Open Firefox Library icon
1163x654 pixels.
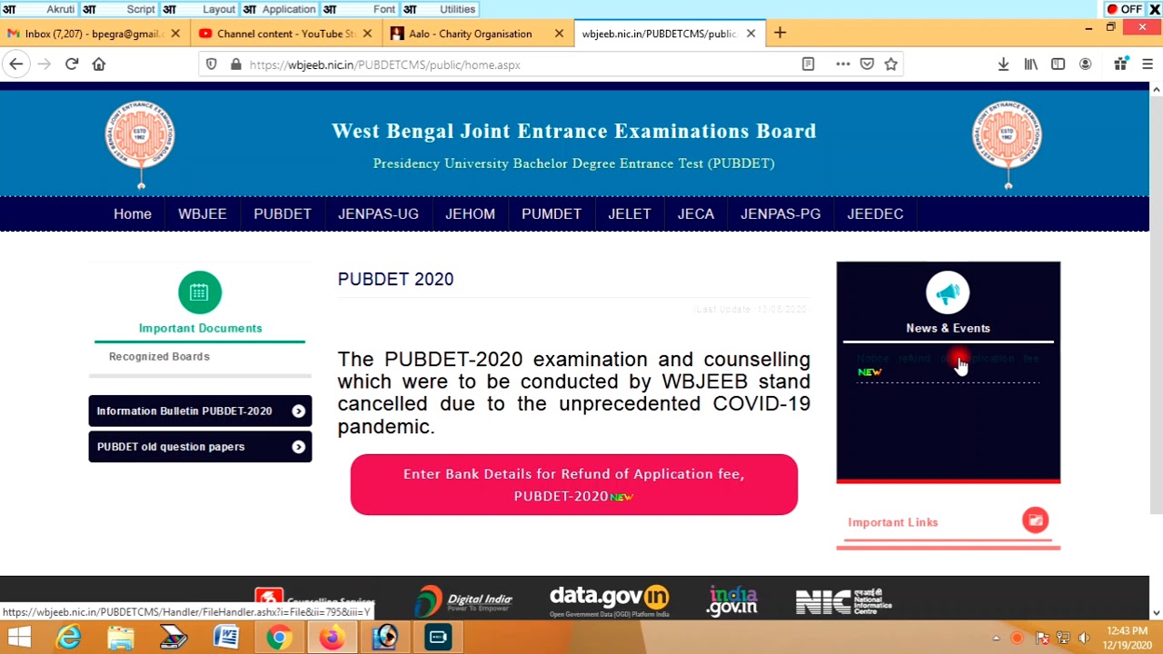pos(1030,64)
